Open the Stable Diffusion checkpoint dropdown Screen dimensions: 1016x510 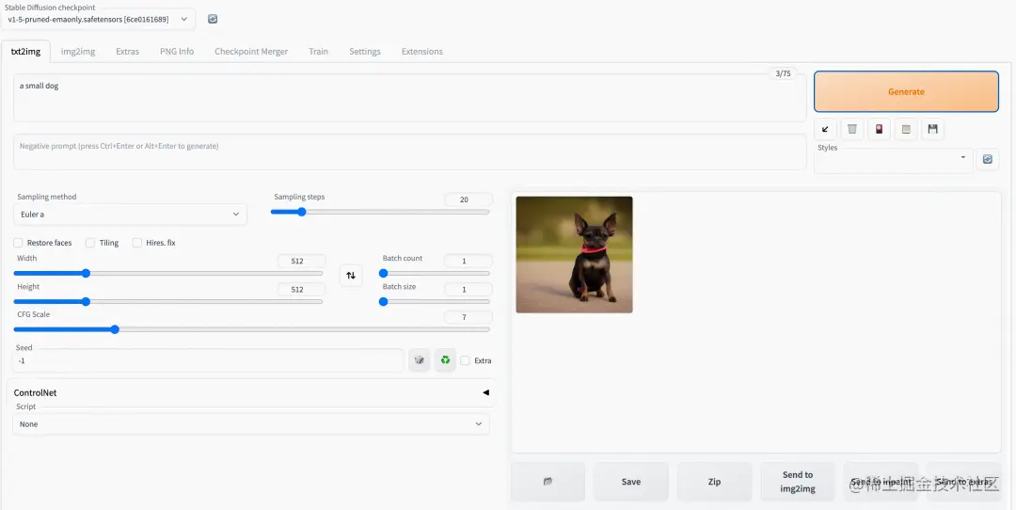point(98,20)
